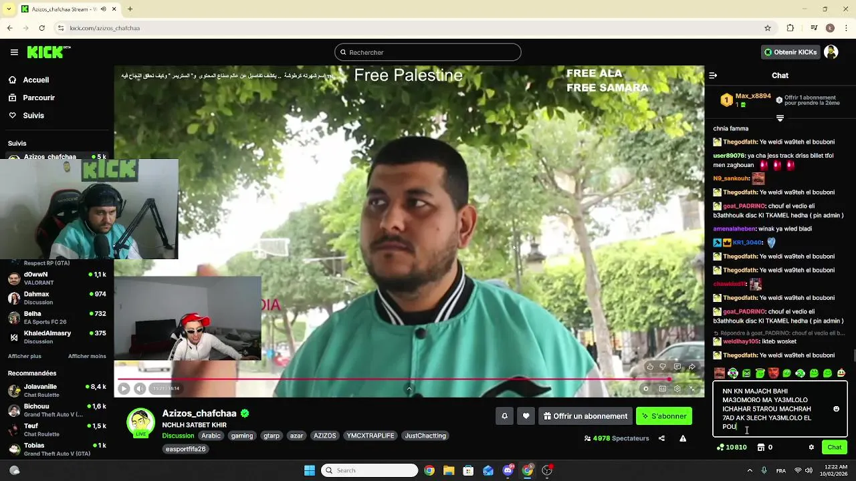
Task: Select the AZIZOS tag
Action: coord(325,436)
